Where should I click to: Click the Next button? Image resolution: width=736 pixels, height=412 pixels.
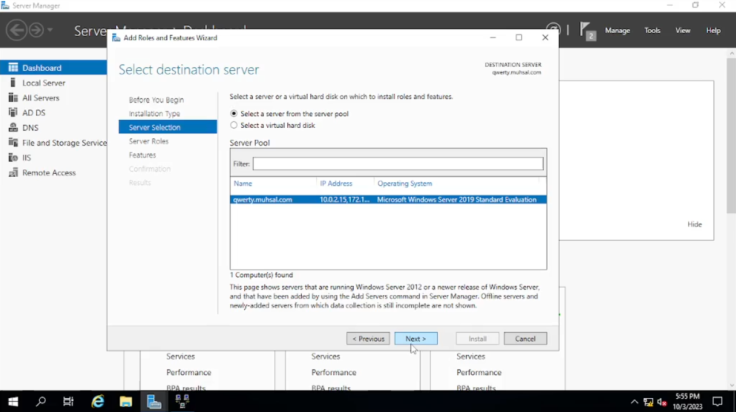[x=416, y=339]
